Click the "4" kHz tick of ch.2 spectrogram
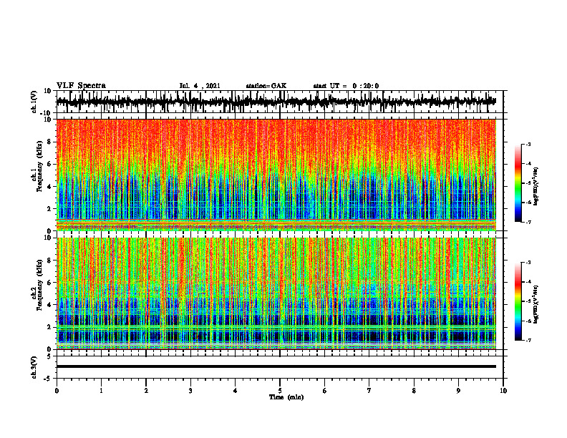 49,305
